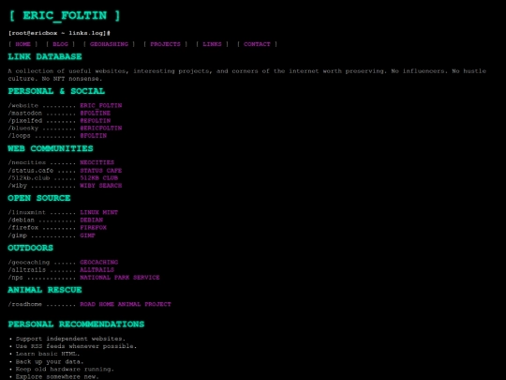Visit the @EFOLTIN pixelfed link
Viewport: 506px width, 380px height.
(96, 120)
